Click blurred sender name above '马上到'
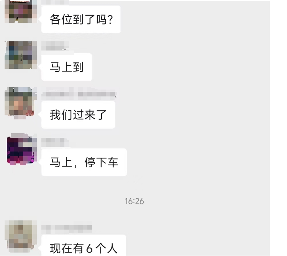287x256 pixels. (55, 46)
